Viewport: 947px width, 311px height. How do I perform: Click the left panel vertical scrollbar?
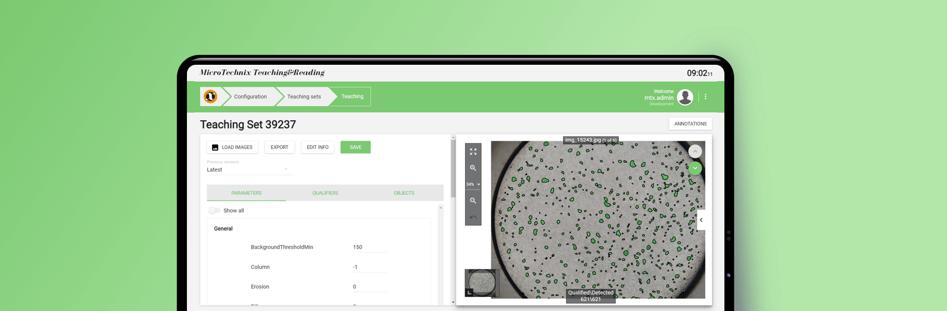(x=453, y=169)
